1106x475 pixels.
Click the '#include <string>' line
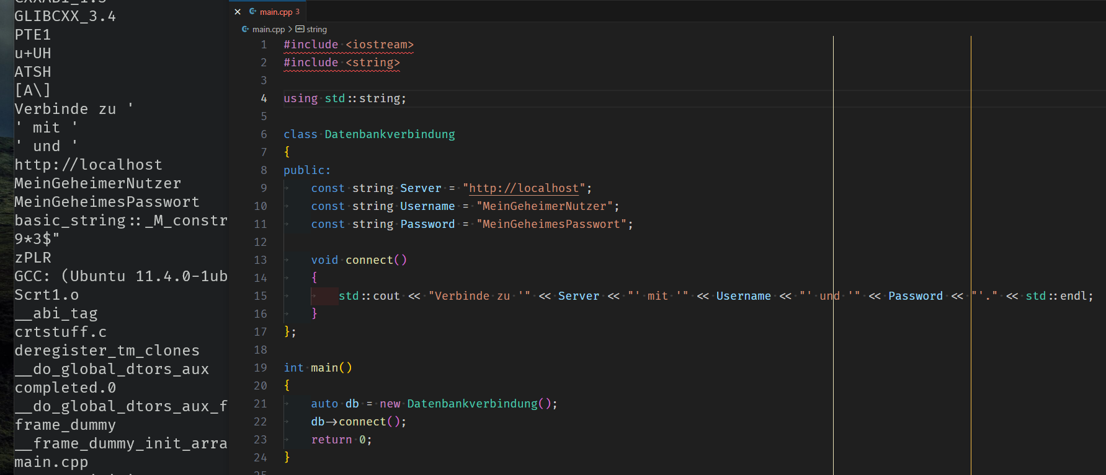tap(342, 63)
